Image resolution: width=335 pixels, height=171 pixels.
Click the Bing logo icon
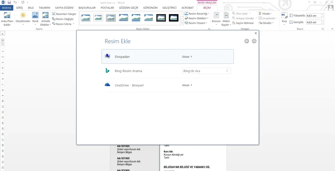point(108,71)
